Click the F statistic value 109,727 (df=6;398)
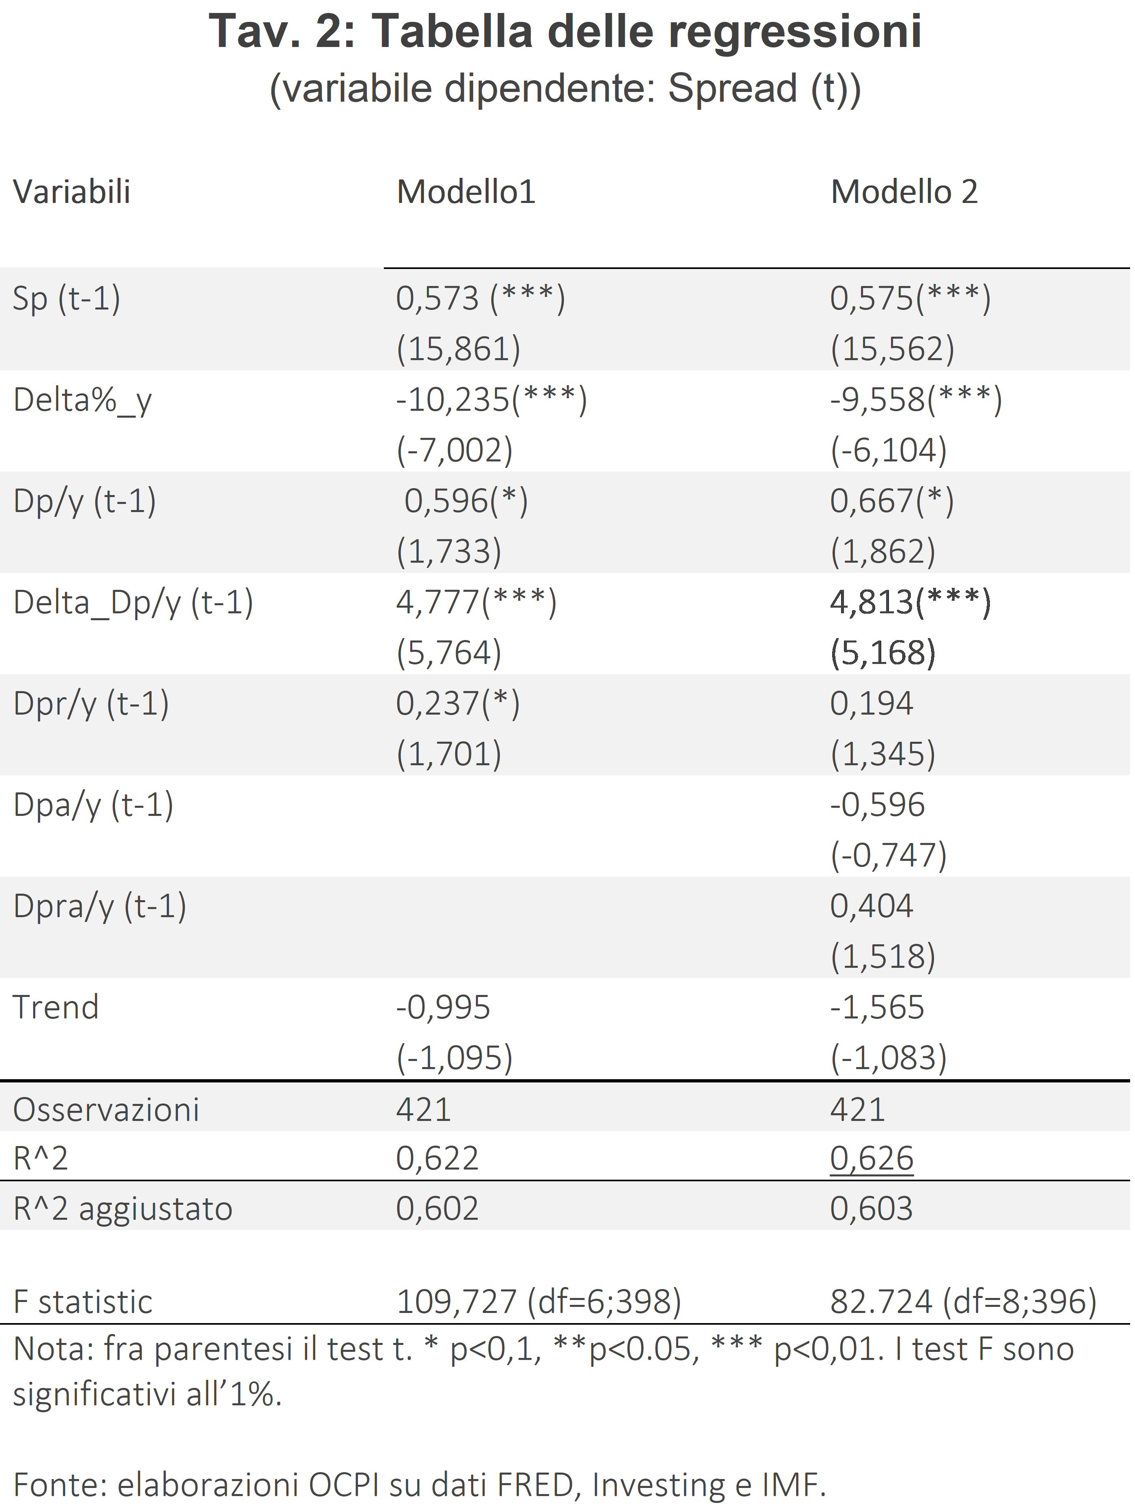Image resolution: width=1135 pixels, height=1507 pixels. pyautogui.click(x=539, y=1301)
